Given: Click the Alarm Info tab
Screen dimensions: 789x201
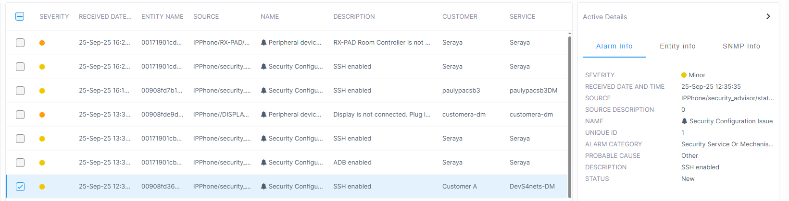Looking at the screenshot, I should tap(614, 46).
